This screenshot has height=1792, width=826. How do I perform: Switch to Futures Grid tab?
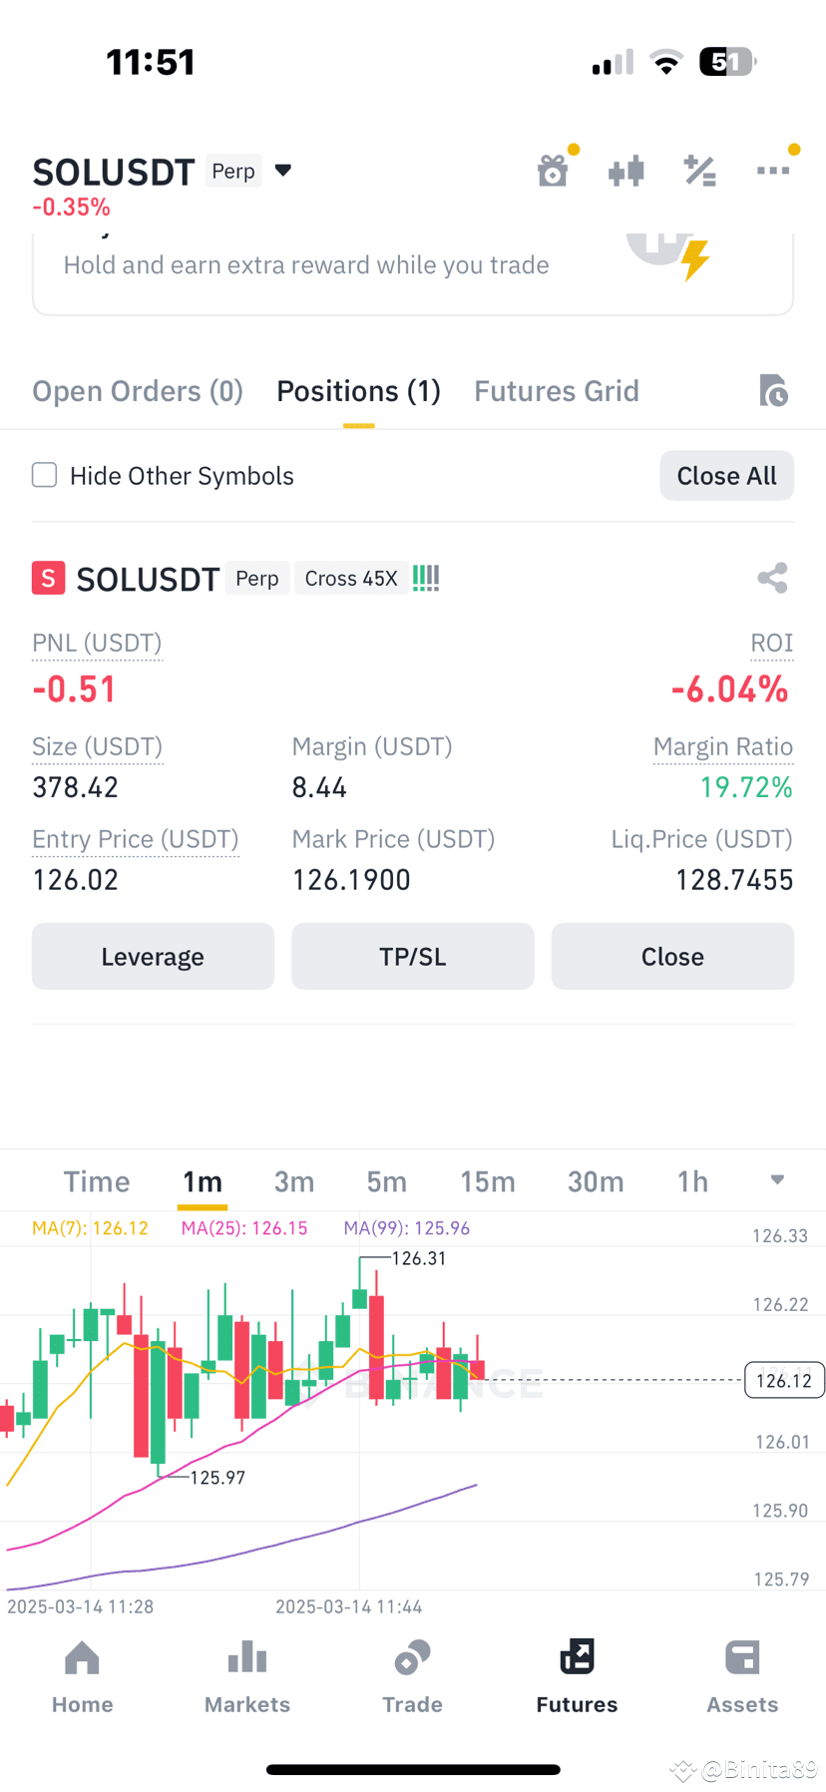point(557,391)
